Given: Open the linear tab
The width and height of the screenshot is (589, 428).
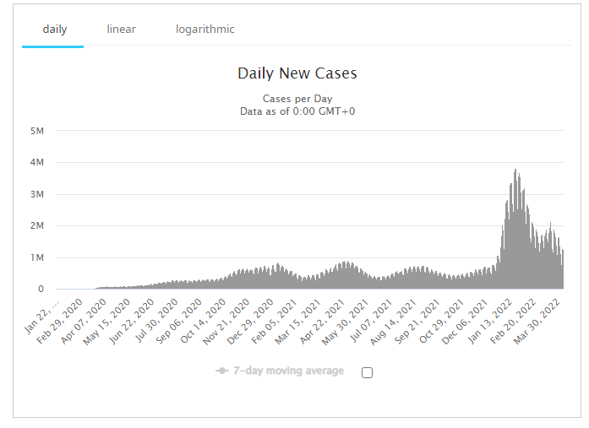Looking at the screenshot, I should [x=121, y=30].
